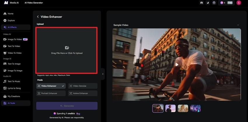The image size is (248, 122).
Task: Select Video Denoise mode
Action: click(x=83, y=86)
